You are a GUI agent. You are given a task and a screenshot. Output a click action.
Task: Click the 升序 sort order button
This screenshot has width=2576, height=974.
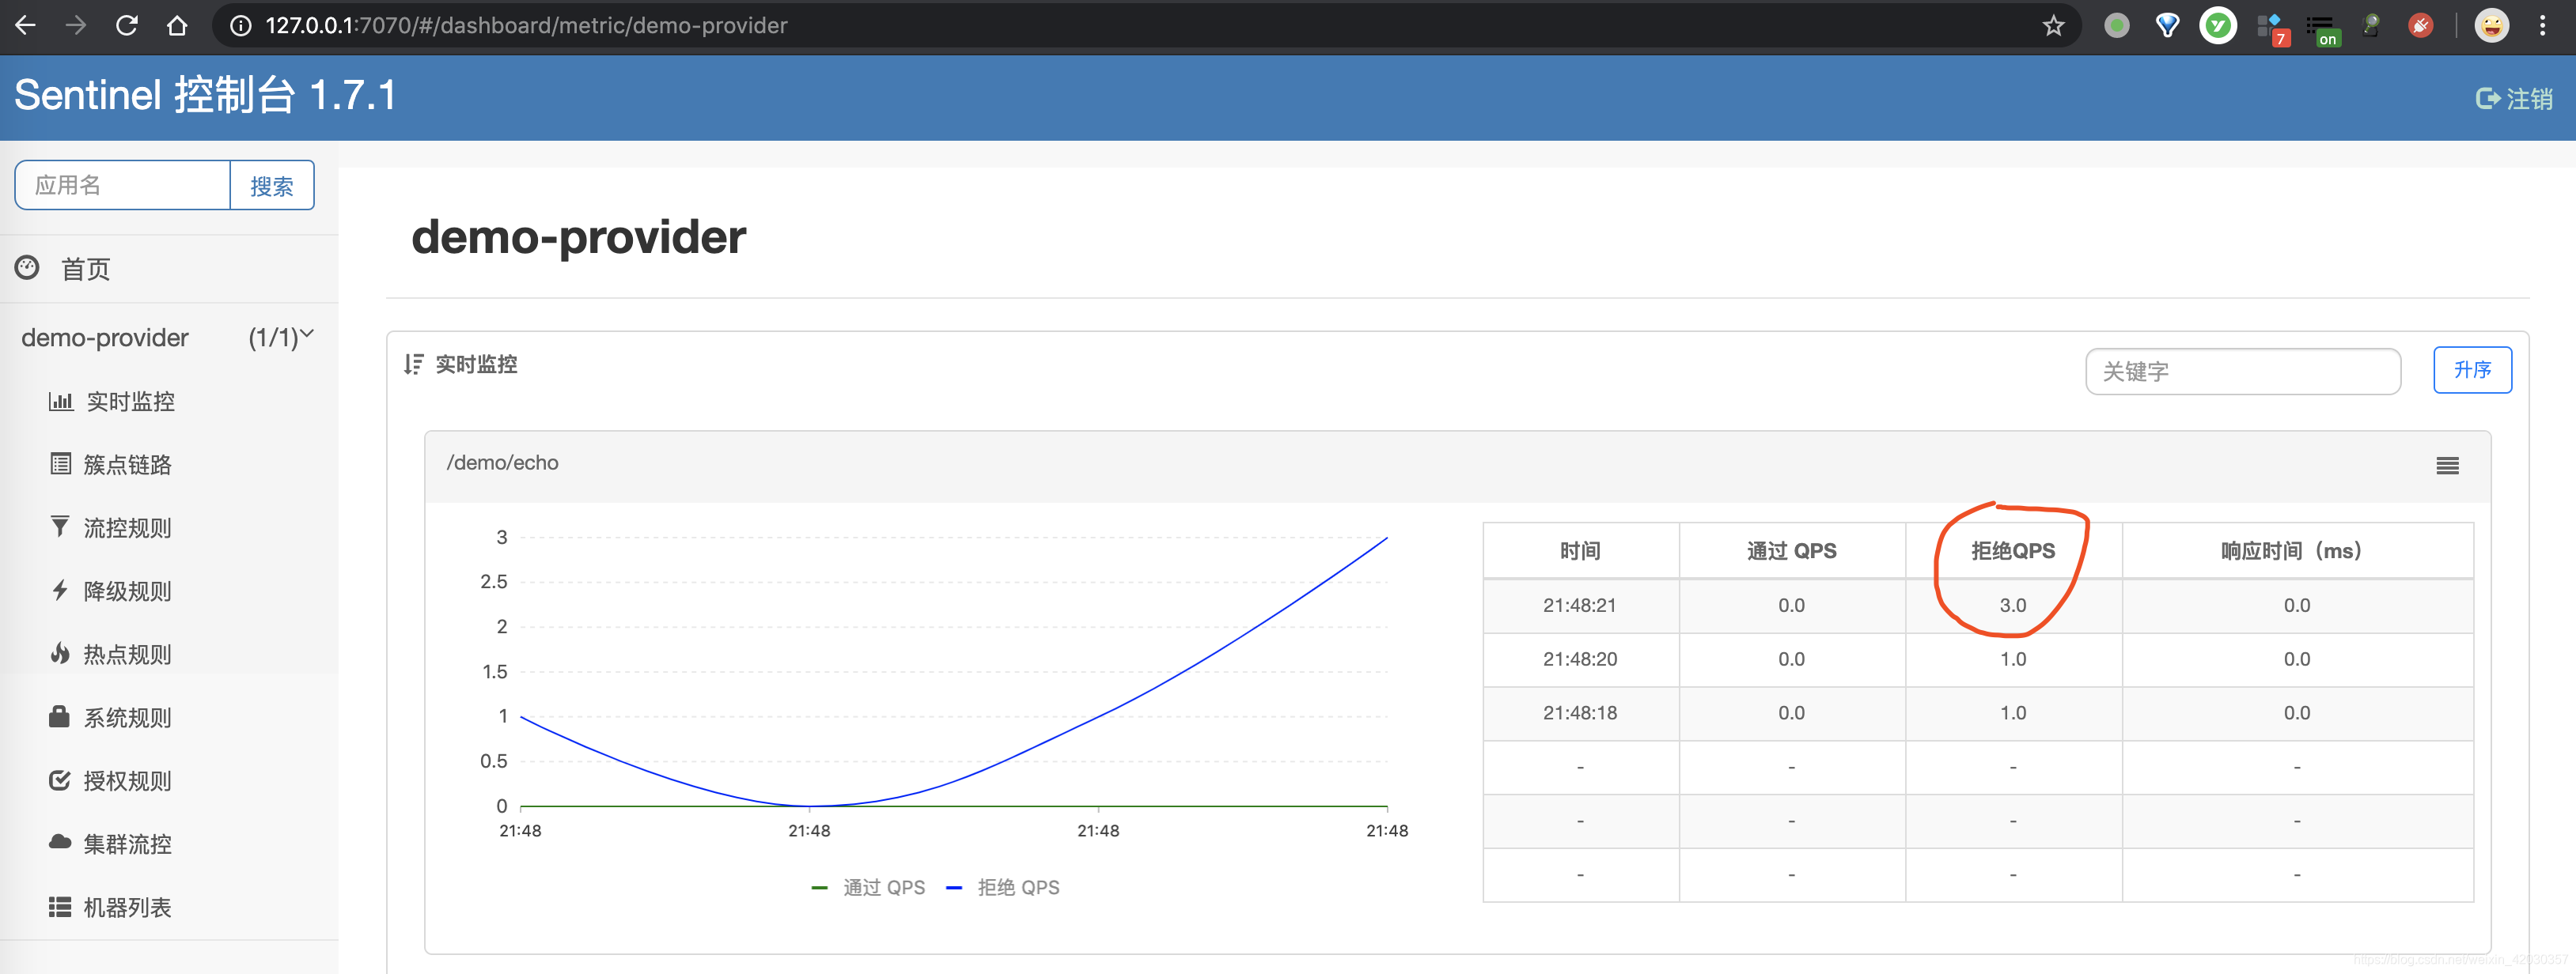click(2471, 371)
